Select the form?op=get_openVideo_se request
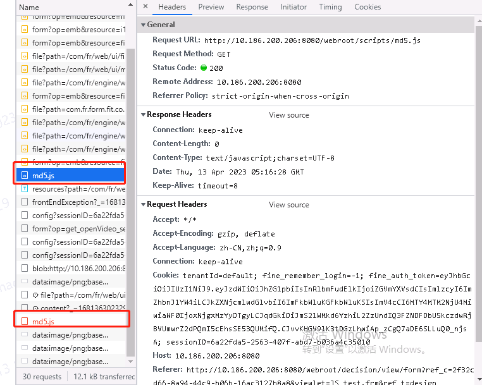The height and width of the screenshot is (385, 482). click(71, 229)
